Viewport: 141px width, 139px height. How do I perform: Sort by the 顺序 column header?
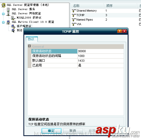[120, 6]
